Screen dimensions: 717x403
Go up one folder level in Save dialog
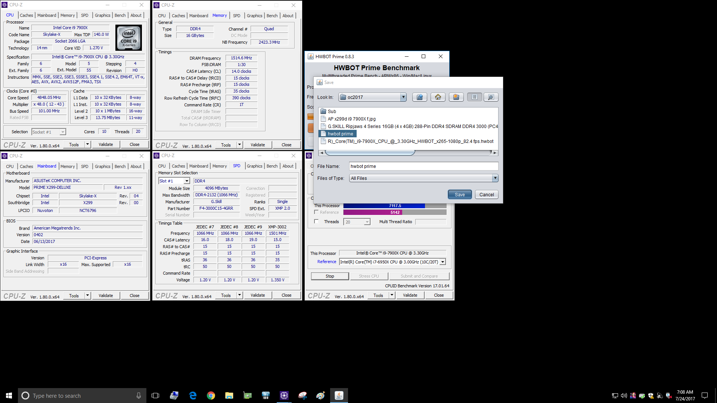pos(420,97)
